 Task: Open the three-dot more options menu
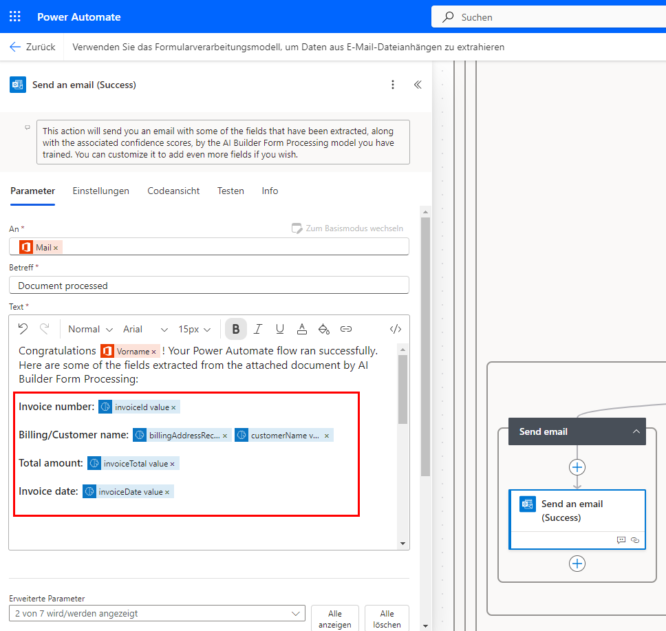pos(393,85)
